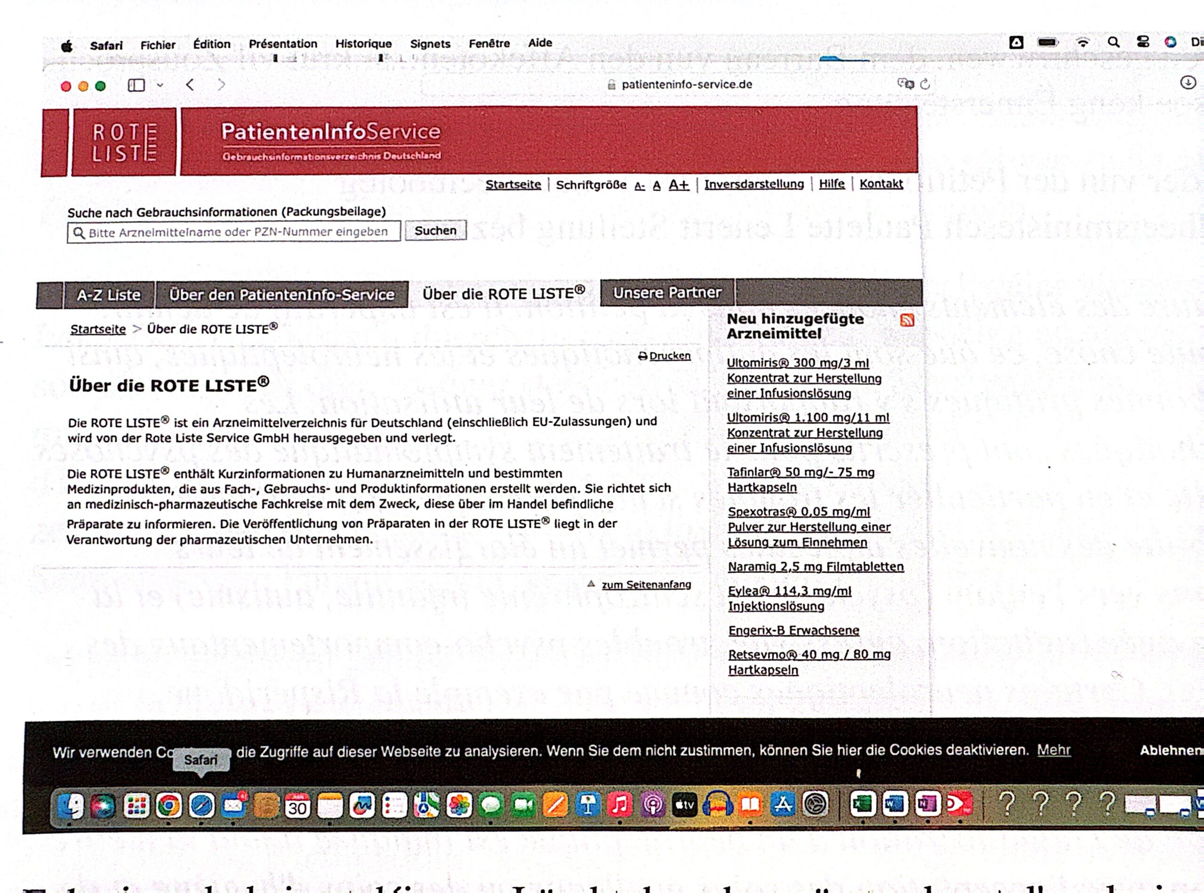
Task: Expand the sidebar options chevron dropdown
Action: tap(160, 85)
